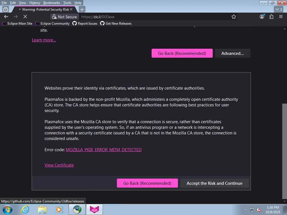The width and height of the screenshot is (287, 215).
Task: Stop loading the page with X
Action: (x=25, y=17)
